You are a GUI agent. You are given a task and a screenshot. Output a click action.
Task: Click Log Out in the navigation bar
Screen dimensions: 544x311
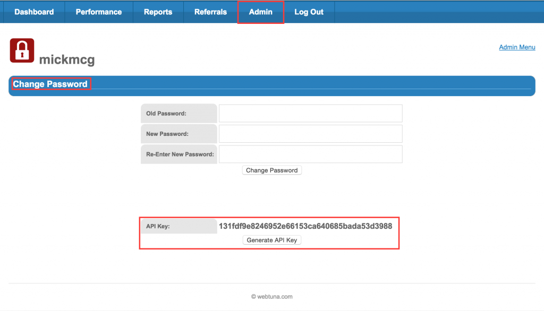click(309, 12)
